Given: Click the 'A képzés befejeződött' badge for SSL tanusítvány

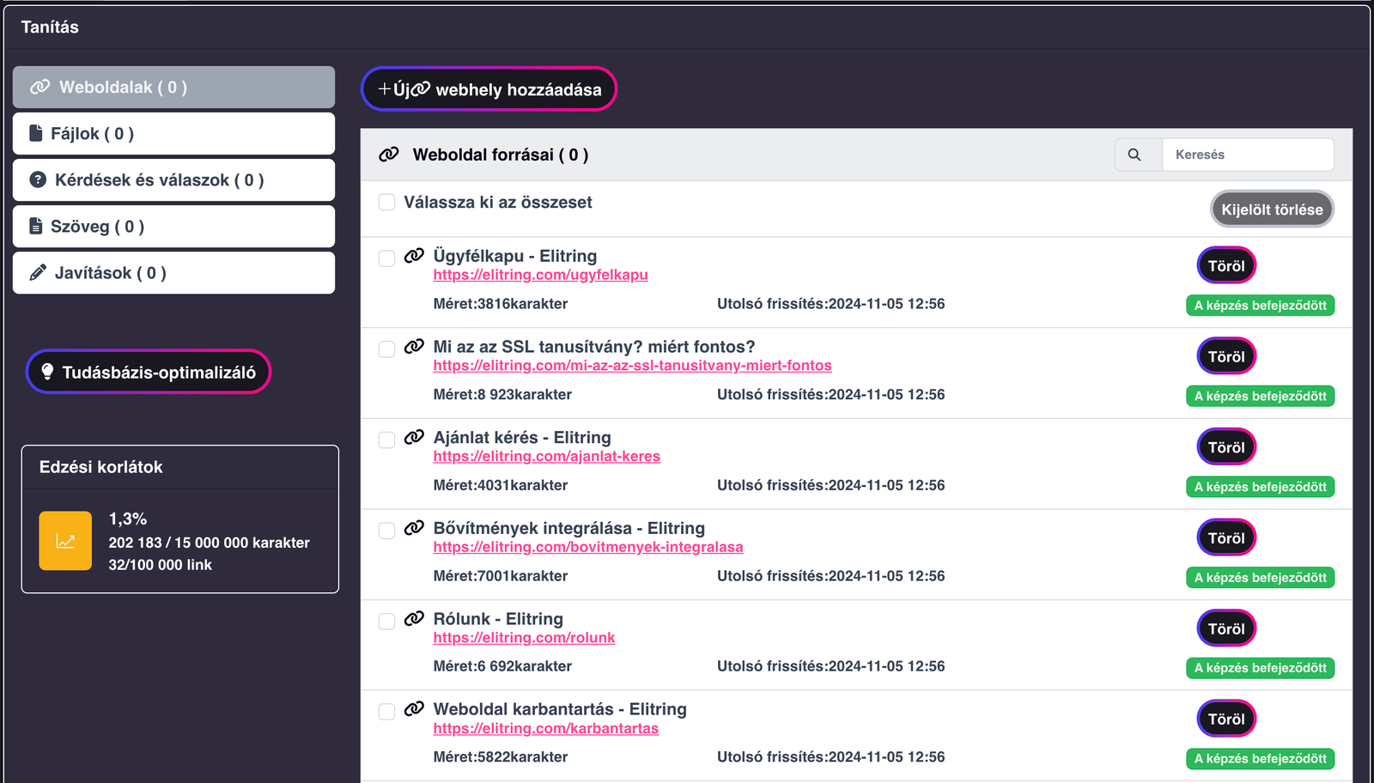Looking at the screenshot, I should coord(1260,396).
